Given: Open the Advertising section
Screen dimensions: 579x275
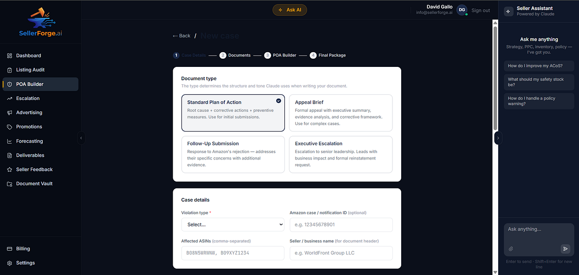Looking at the screenshot, I should pyautogui.click(x=40, y=112).
